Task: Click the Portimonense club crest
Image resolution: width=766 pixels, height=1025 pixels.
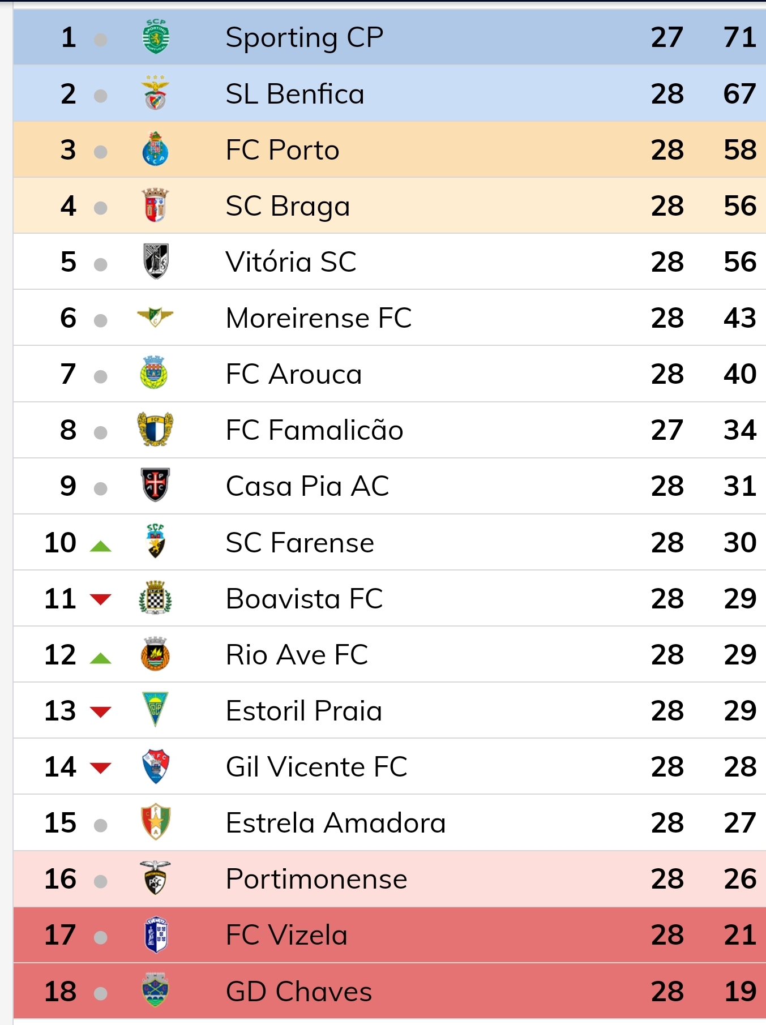Action: (155, 878)
